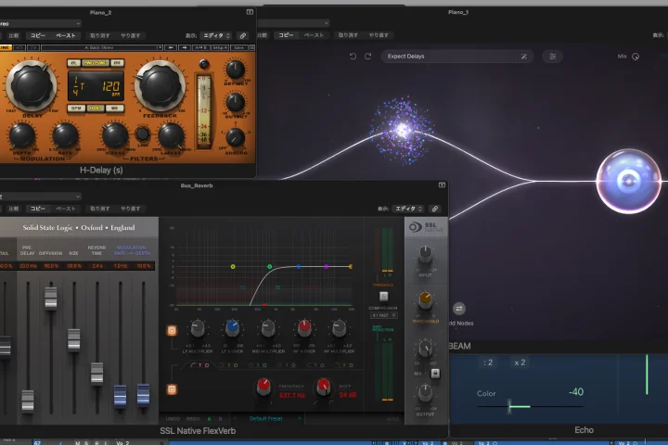
Task: Click UNDO in the FlexVerb footer
Action: pyautogui.click(x=173, y=419)
